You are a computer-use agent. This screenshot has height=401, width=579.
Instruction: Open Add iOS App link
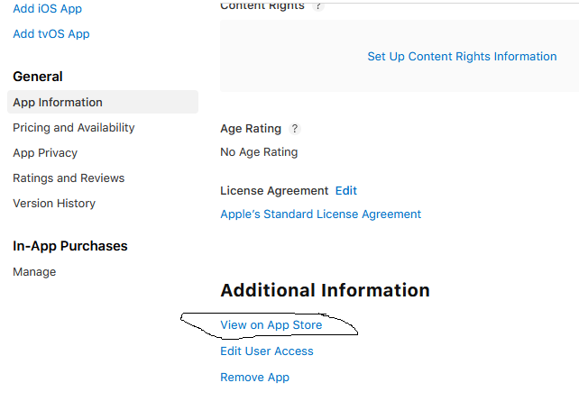pos(46,8)
